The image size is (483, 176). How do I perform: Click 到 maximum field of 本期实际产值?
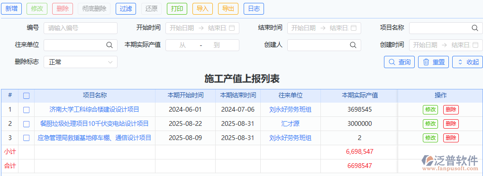(x=217, y=45)
